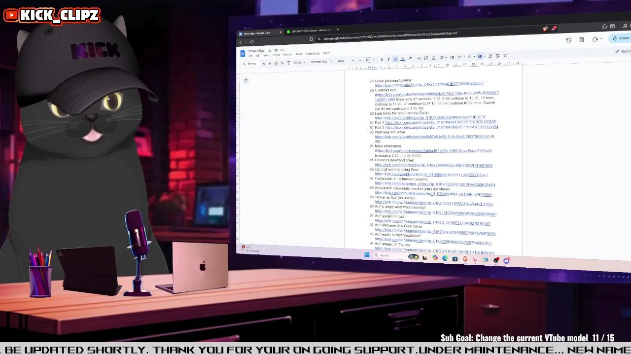The height and width of the screenshot is (355, 631).
Task: Open the Extensions menu
Action: point(313,53)
